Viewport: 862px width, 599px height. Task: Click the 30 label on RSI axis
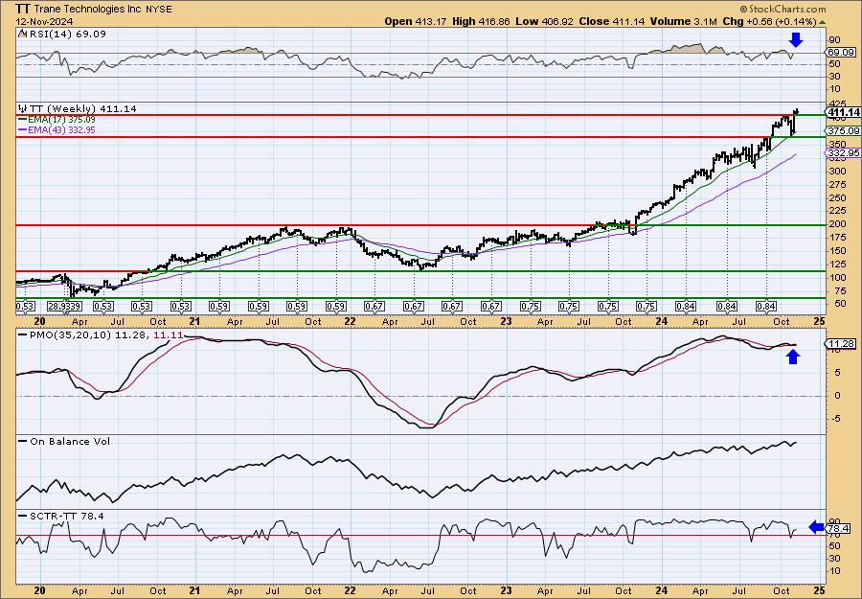[x=834, y=77]
